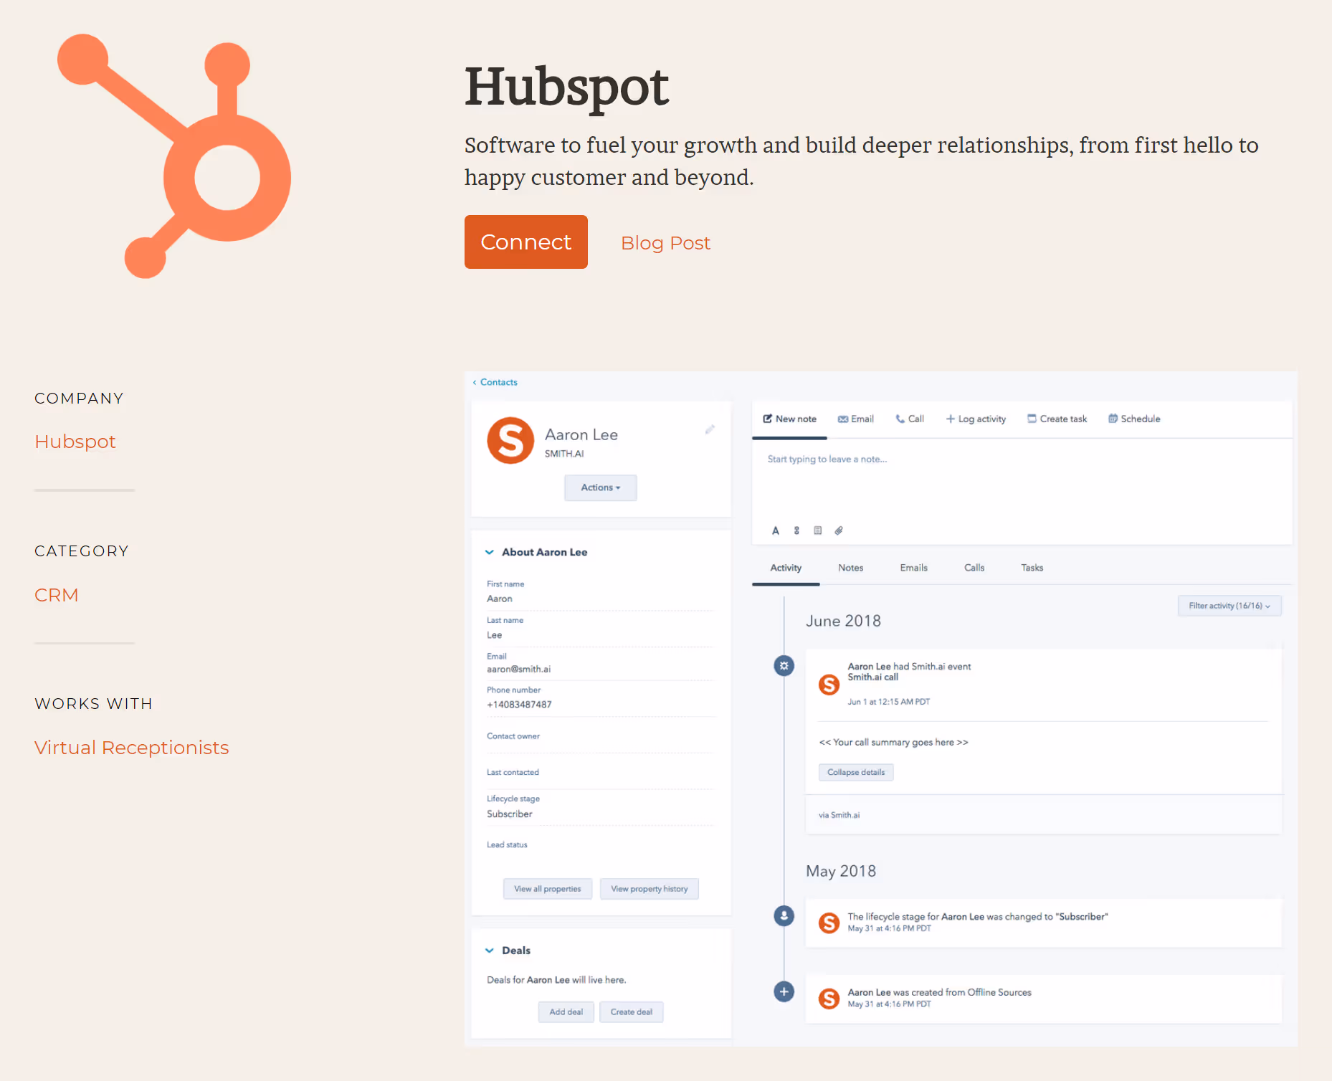Click Smith.ai logo in lifecycle stage card

coord(829,923)
